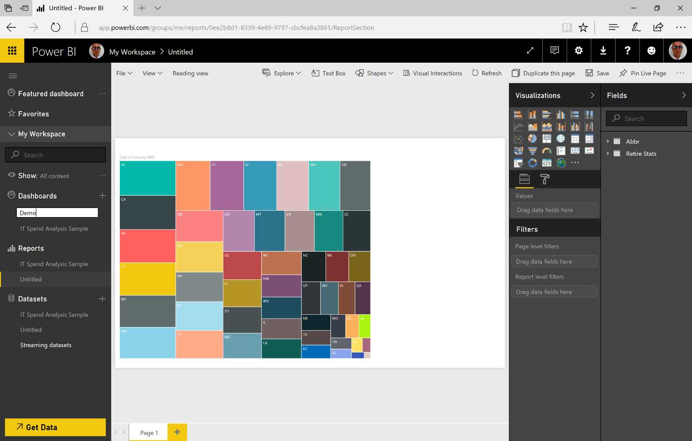Switch to Reading view

190,73
